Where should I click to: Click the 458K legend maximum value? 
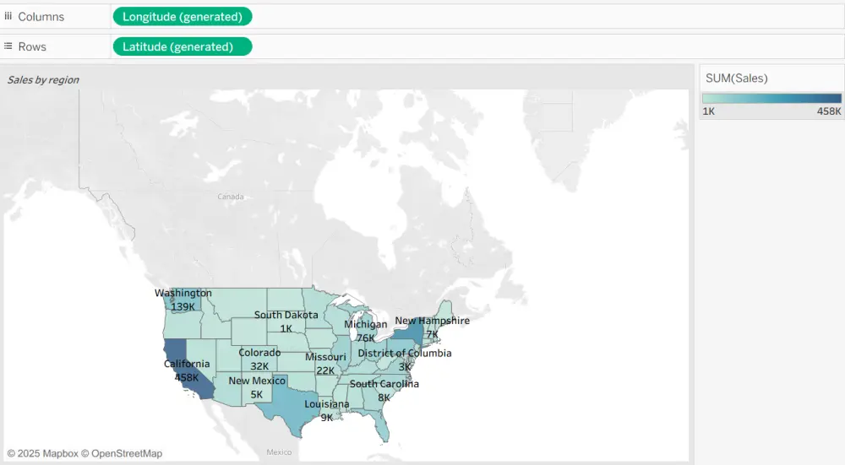coord(829,111)
